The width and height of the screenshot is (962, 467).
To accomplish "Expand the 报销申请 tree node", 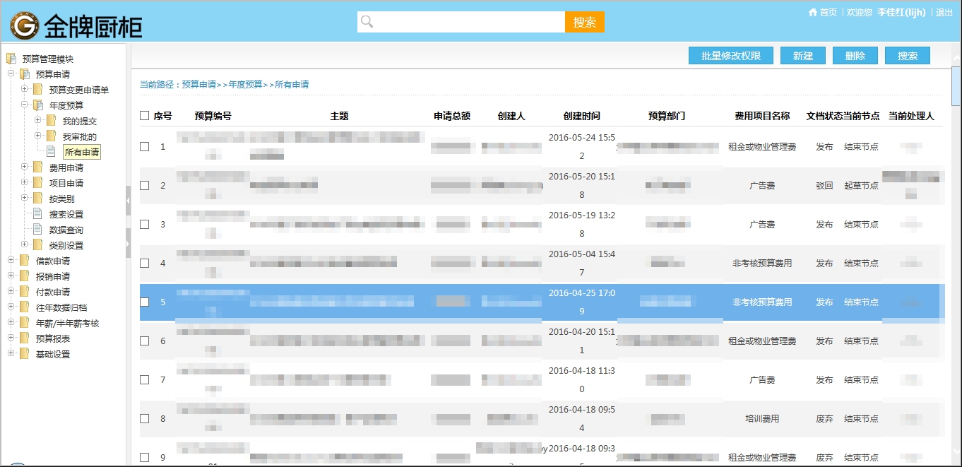I will [x=11, y=276].
